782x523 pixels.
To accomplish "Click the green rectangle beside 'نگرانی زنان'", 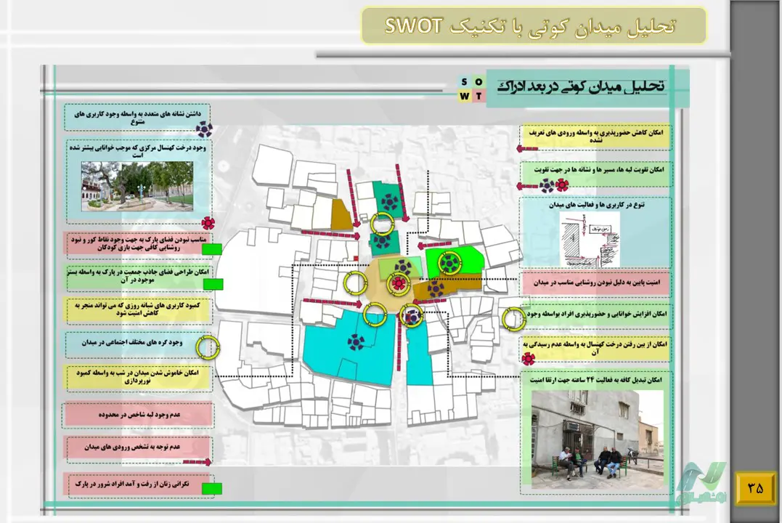I will 212,489.
